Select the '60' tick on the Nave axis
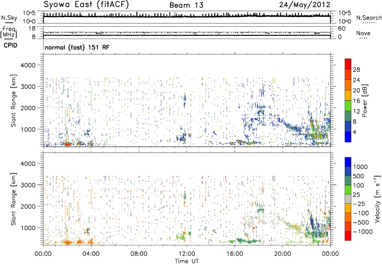This screenshot has width=382, height=264. (341, 29)
